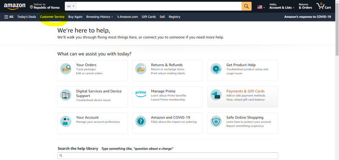
Task: Click the 'Search the help library' label
Action: 78,149
